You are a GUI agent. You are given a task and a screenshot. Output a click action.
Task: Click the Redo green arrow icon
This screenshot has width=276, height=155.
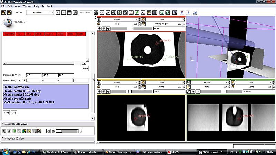click(x=168, y=13)
